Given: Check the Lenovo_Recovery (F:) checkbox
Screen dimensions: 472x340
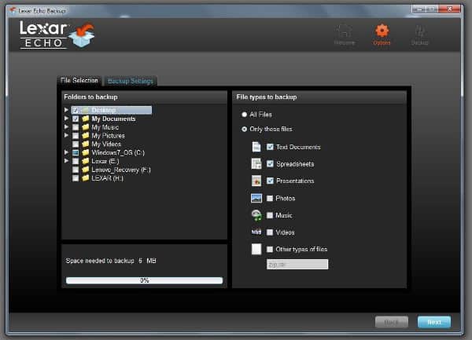Looking at the screenshot, I should 76,170.
